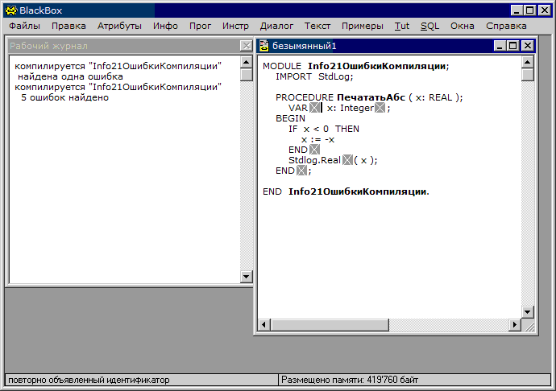
Task: Click the error marker after Stdlog.Real
Action: (348, 160)
